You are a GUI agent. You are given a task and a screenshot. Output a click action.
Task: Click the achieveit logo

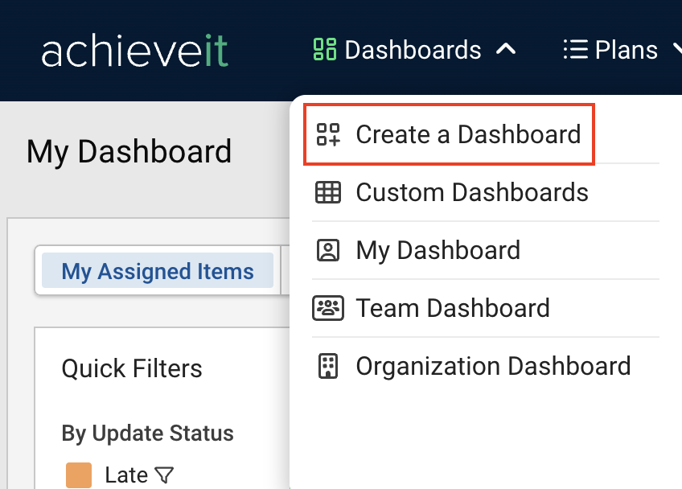click(x=134, y=51)
